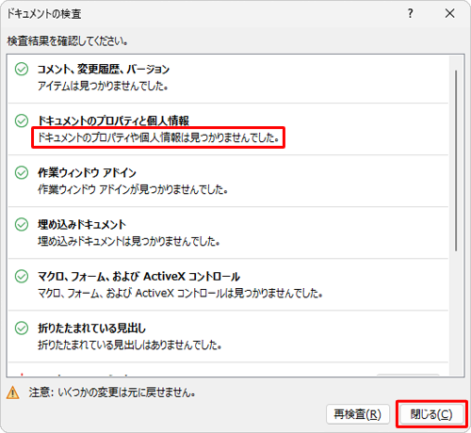471x433 pixels.
Task: Select heading 作業ウィンドウ アドイン
Action: pos(87,172)
